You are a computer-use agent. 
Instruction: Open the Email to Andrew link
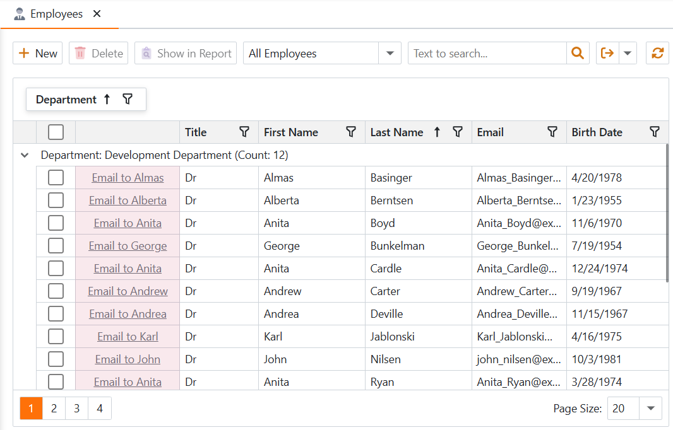pyautogui.click(x=128, y=291)
